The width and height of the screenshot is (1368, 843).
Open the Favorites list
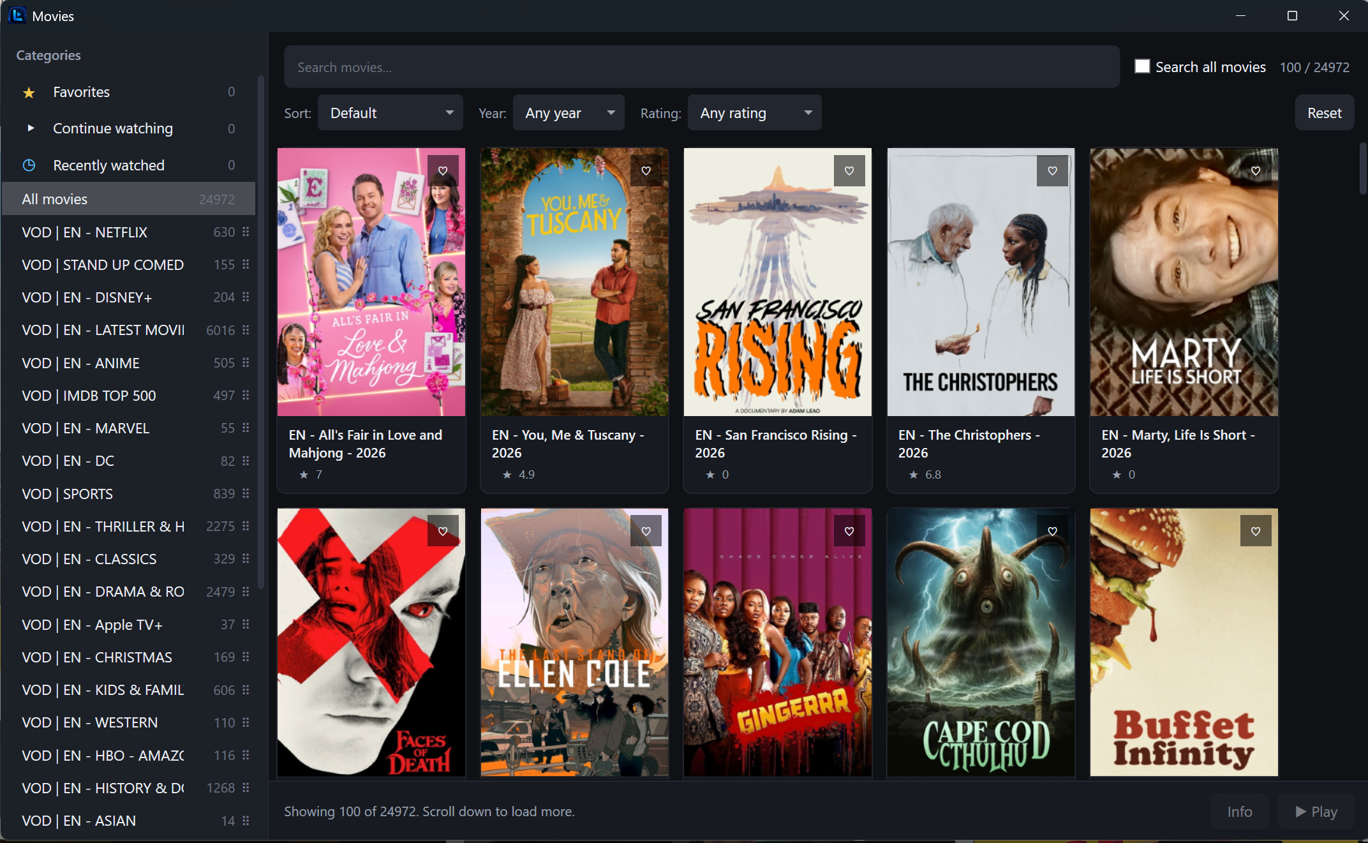pyautogui.click(x=128, y=92)
